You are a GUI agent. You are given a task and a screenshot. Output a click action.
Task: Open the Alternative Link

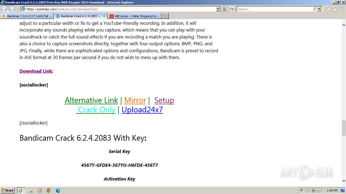(x=91, y=100)
